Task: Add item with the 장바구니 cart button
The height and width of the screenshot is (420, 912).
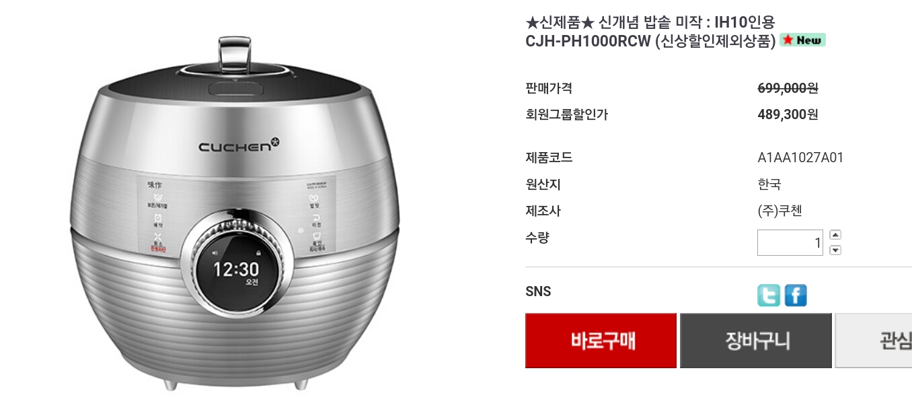Action: [x=756, y=341]
